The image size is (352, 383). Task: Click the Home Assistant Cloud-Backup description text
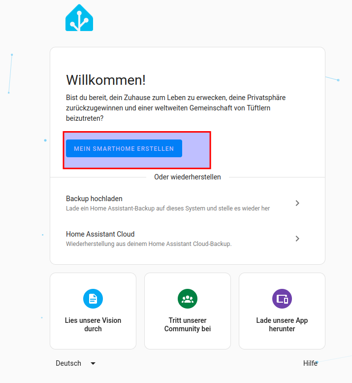tap(149, 244)
